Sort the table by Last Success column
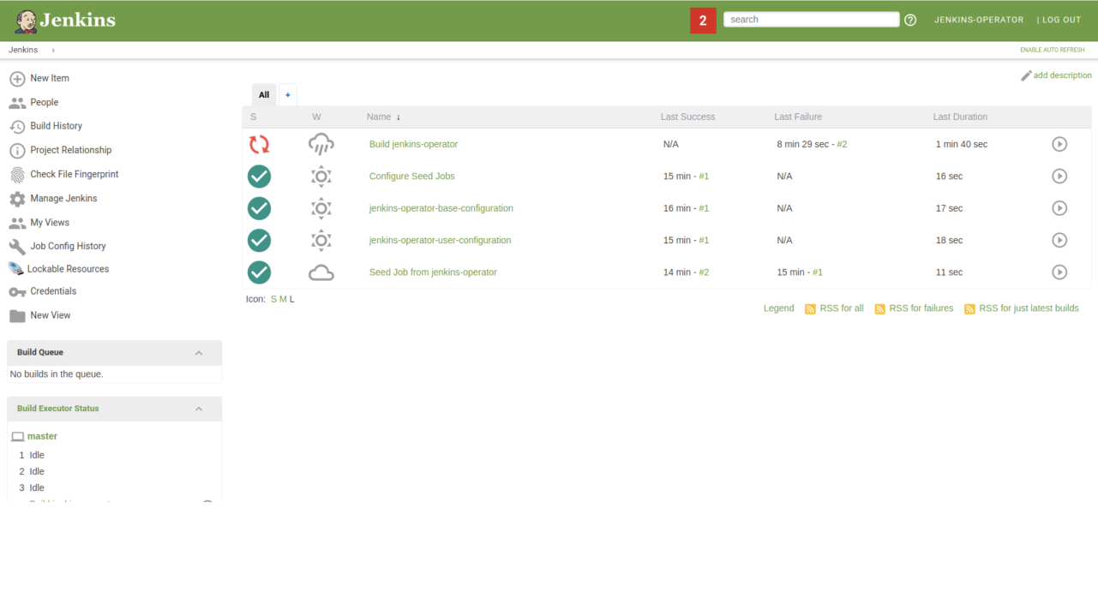The width and height of the screenshot is (1098, 616). point(687,117)
